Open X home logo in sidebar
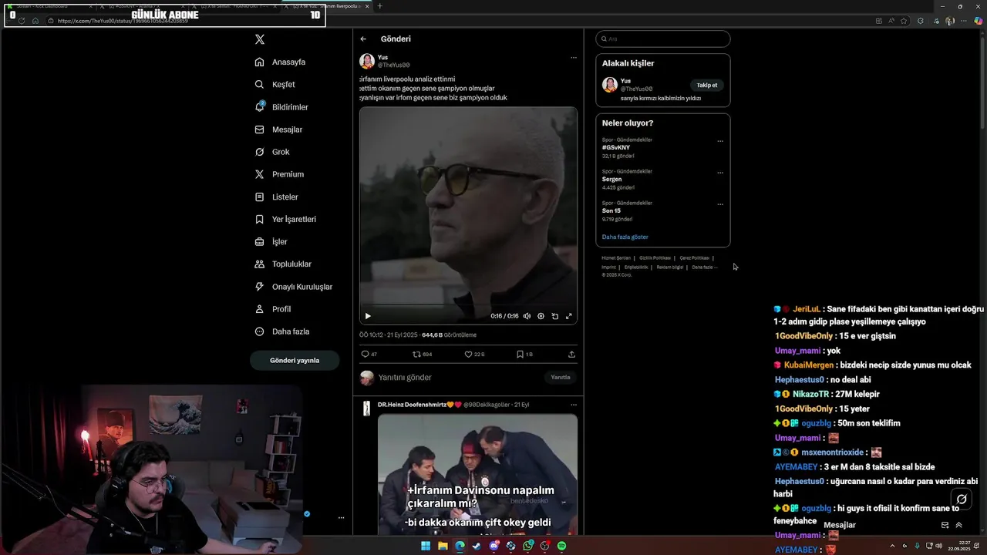The height and width of the screenshot is (555, 987). tap(260, 39)
